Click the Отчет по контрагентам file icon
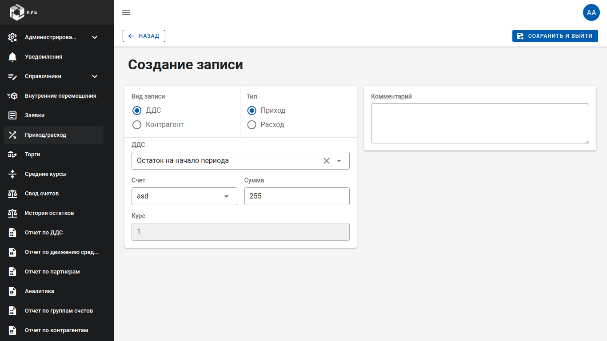607x341 pixels. (x=12, y=330)
